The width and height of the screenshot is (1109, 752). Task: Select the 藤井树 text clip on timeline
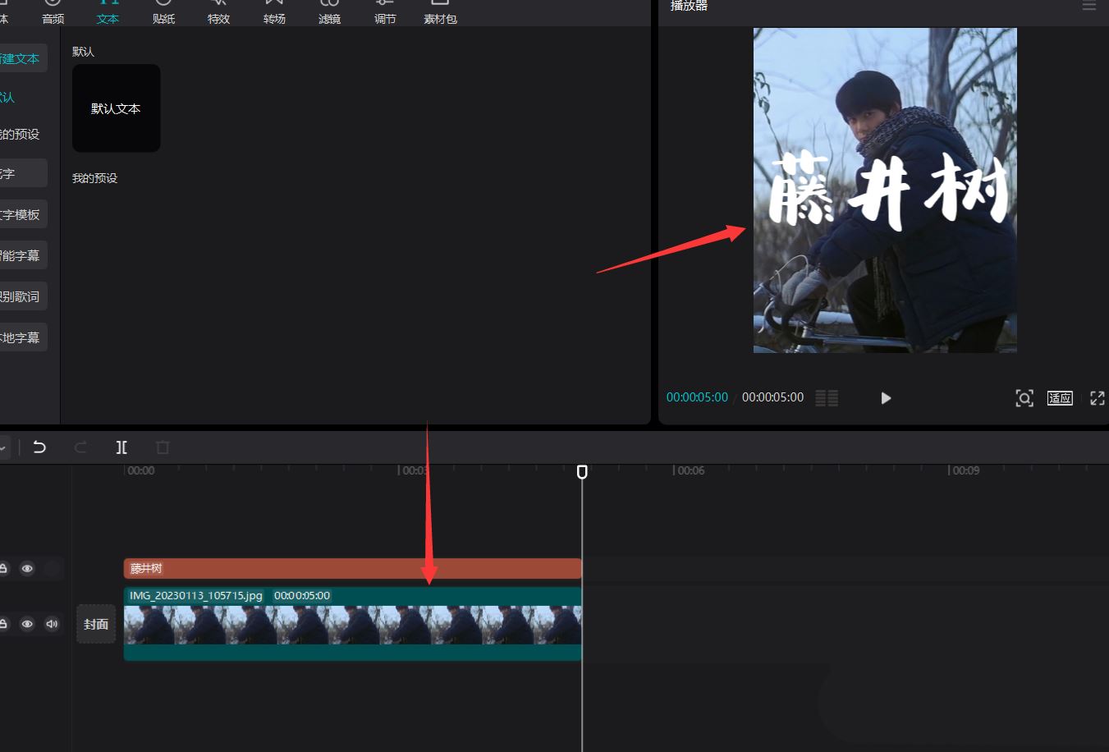click(x=352, y=568)
